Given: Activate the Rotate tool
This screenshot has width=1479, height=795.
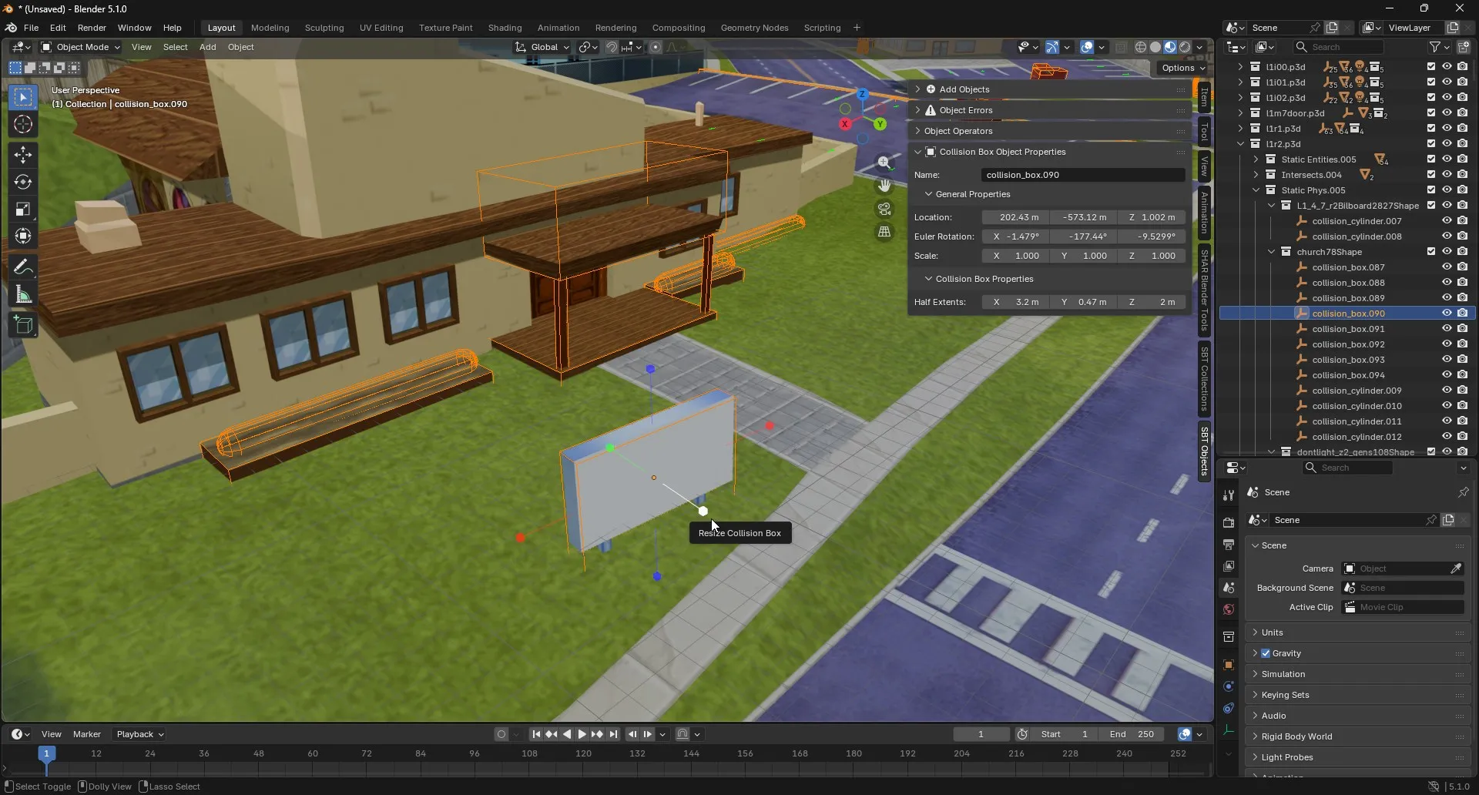Looking at the screenshot, I should (x=23, y=183).
